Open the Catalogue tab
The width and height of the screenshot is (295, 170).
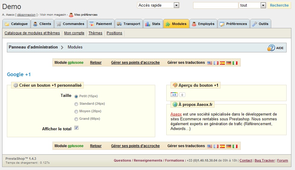[16, 24]
